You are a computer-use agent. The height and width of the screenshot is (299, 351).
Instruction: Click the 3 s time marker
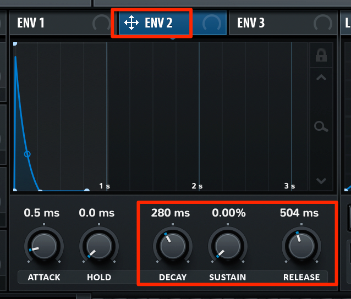click(289, 186)
